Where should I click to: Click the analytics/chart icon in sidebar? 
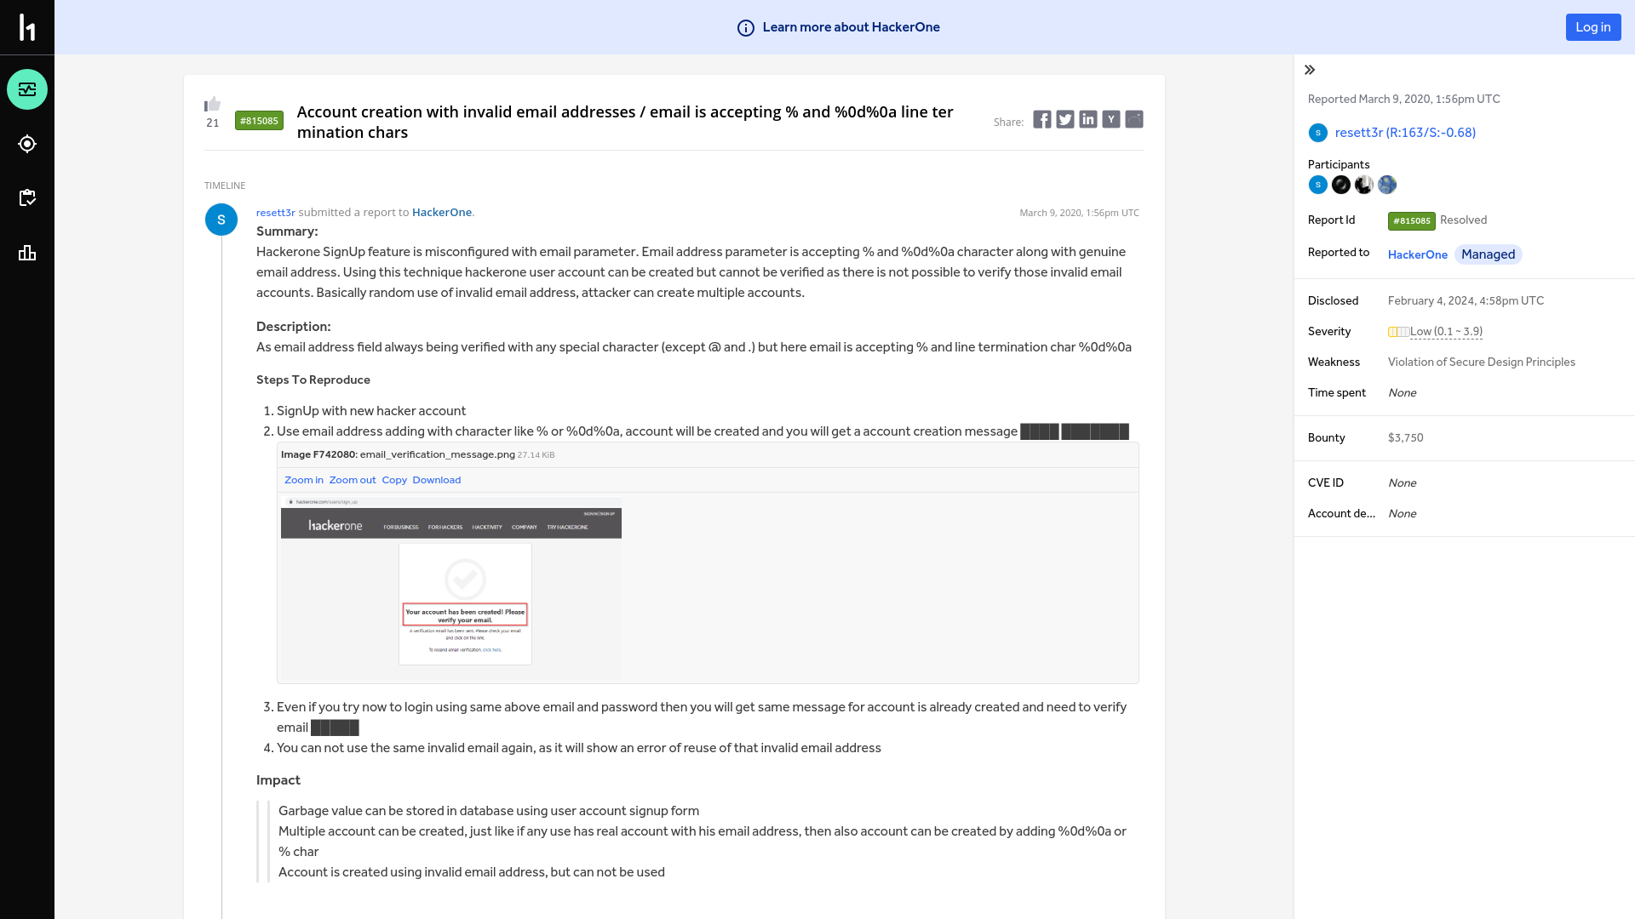tap(27, 251)
